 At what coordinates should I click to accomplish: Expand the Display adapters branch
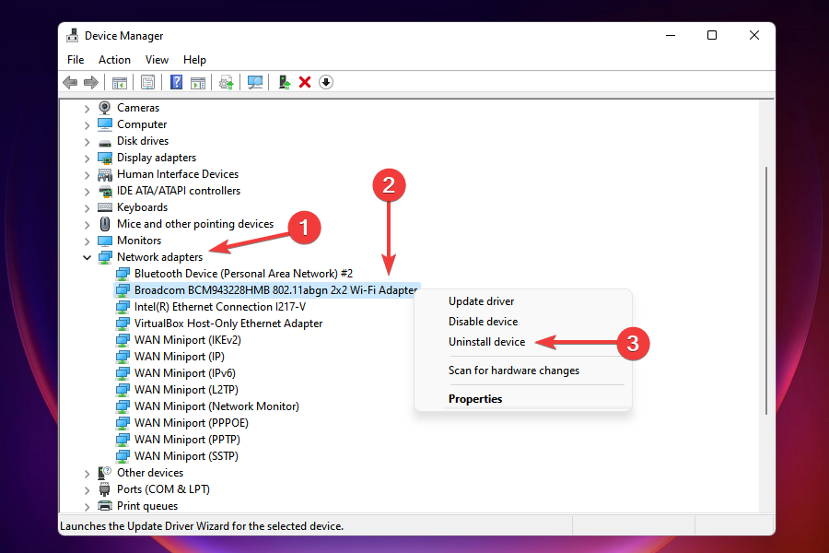[87, 157]
